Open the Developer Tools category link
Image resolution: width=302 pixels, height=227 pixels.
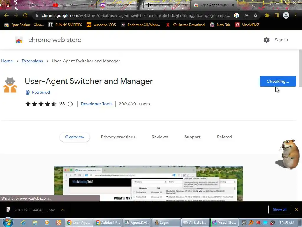point(96,104)
